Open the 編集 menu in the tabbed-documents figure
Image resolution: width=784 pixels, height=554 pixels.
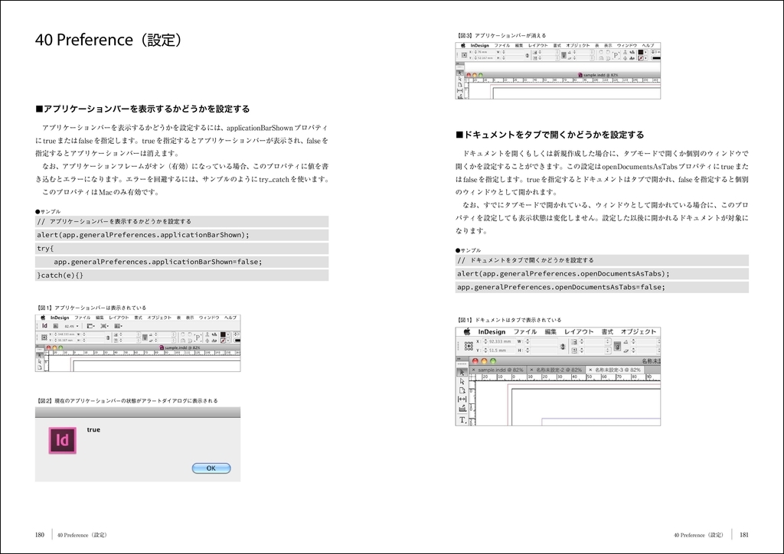(x=550, y=331)
